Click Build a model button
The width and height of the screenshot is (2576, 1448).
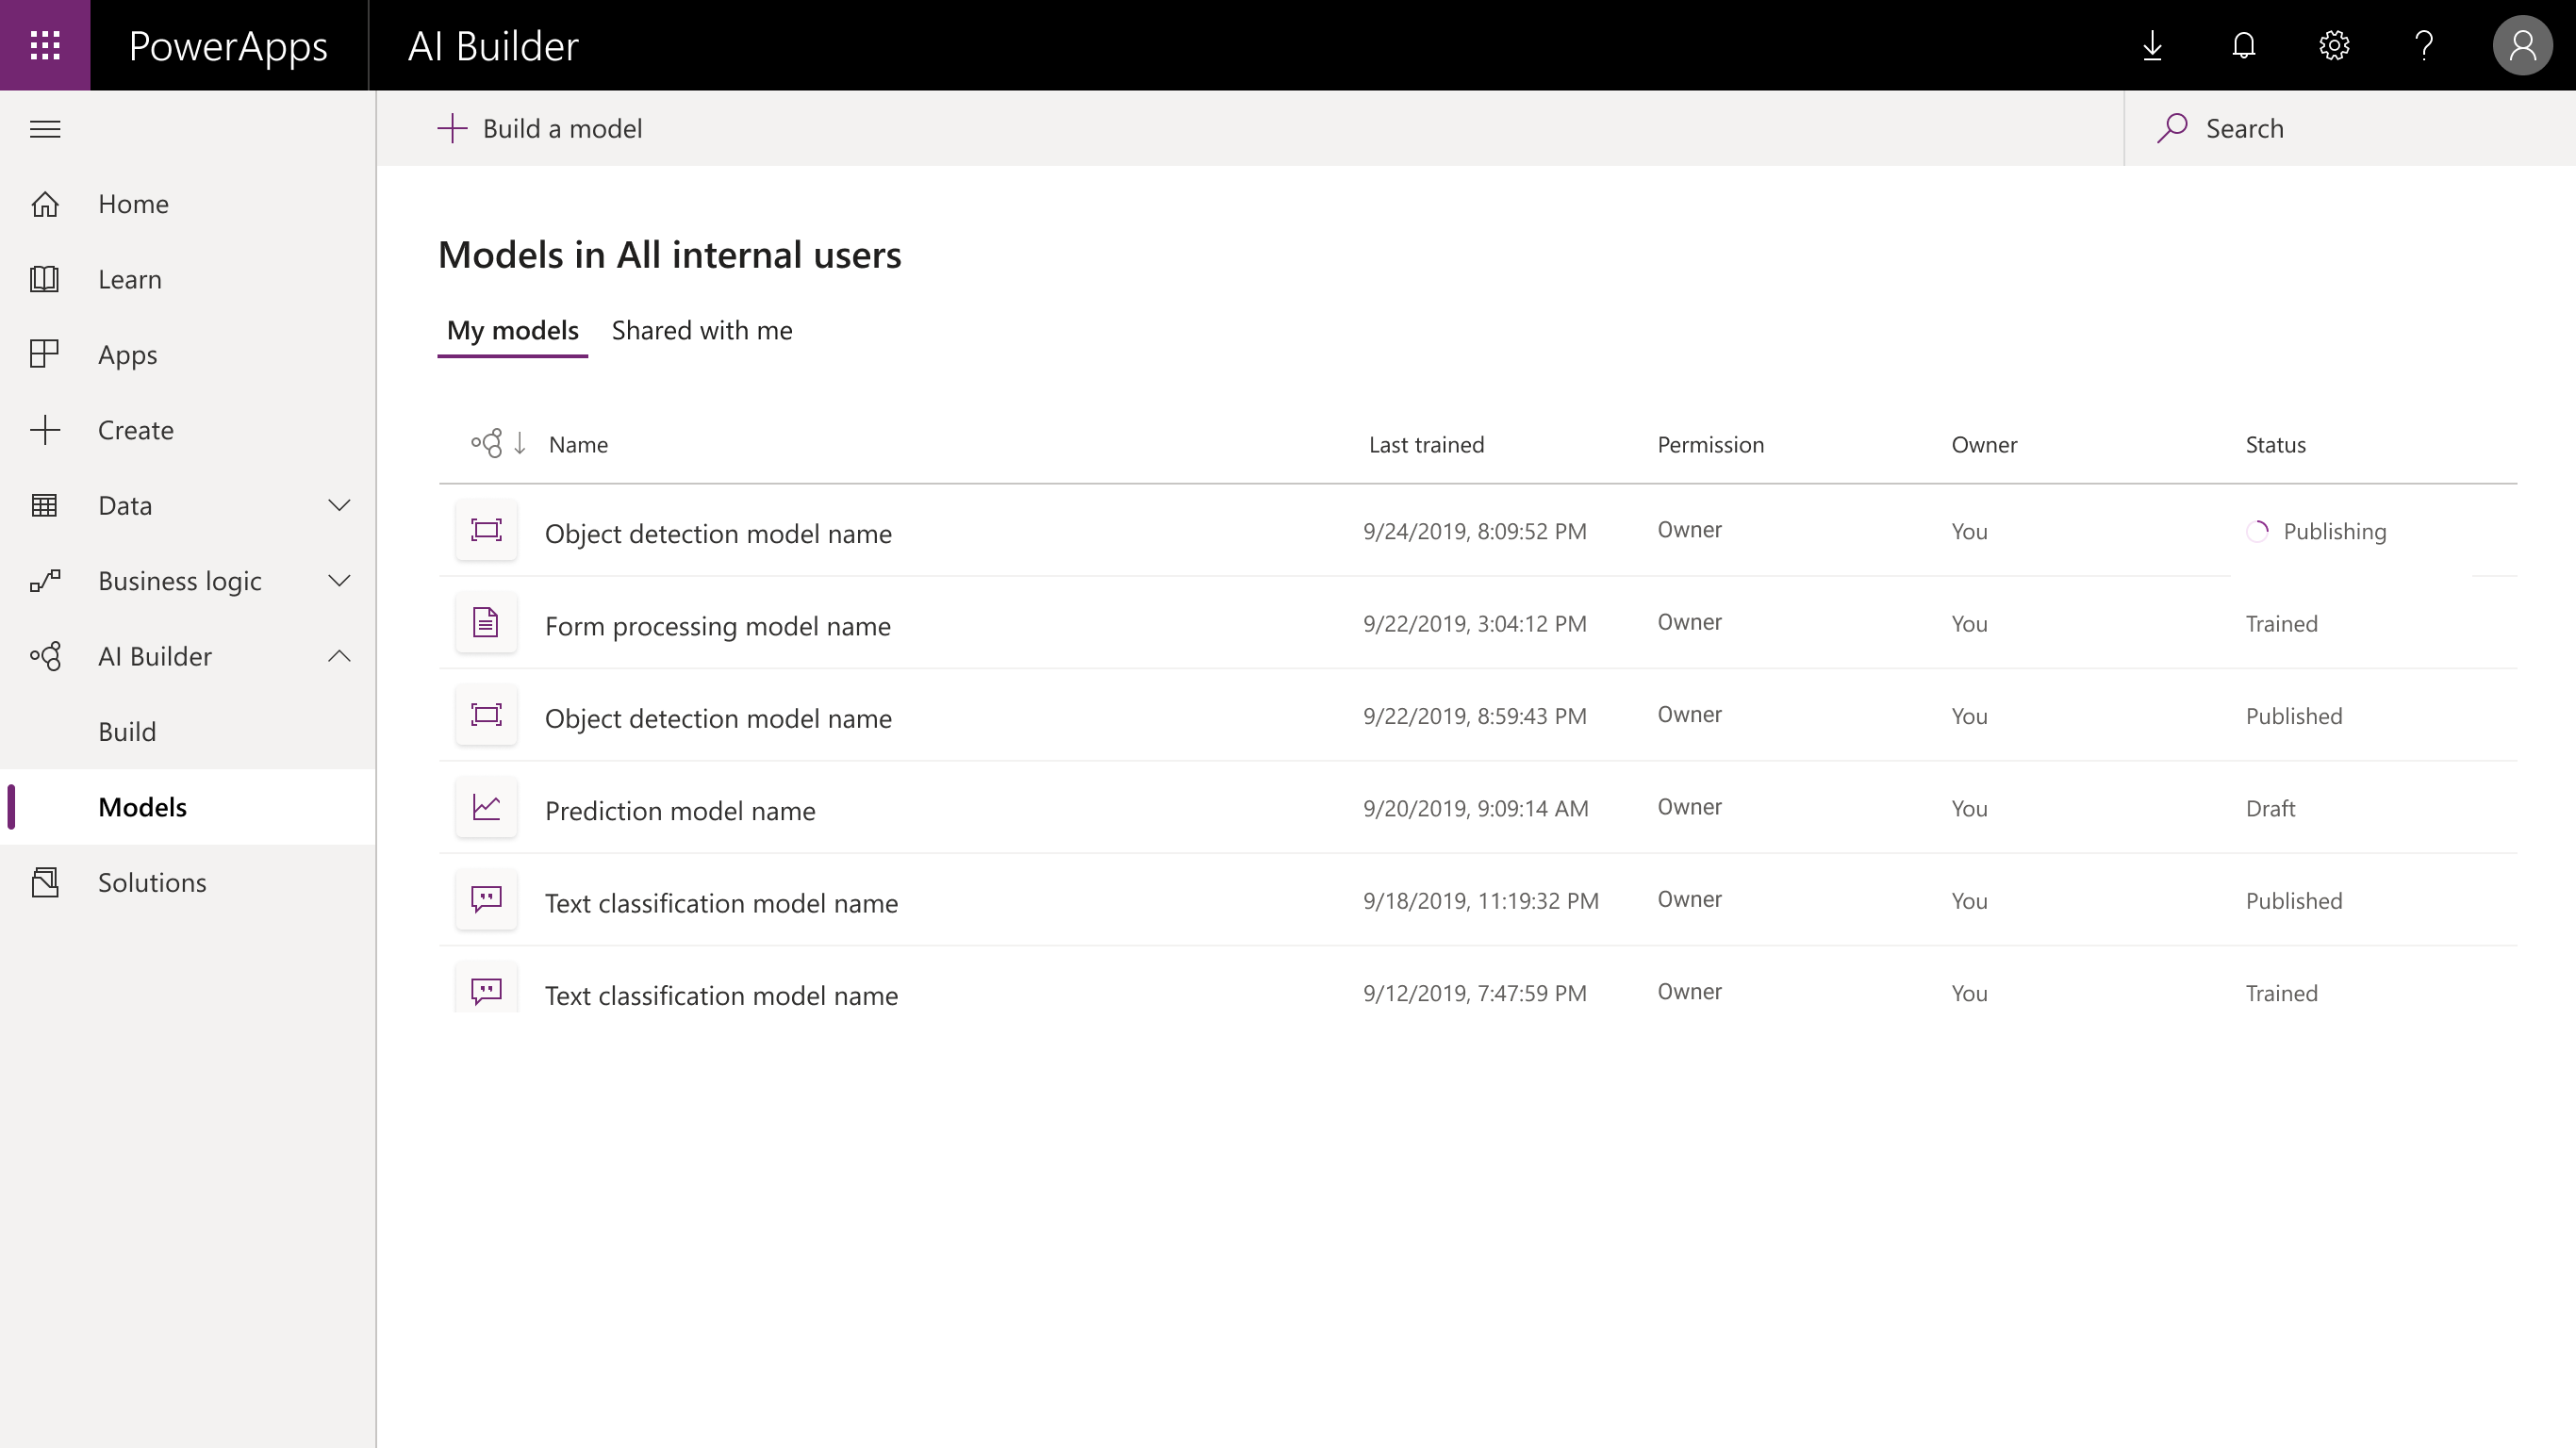click(539, 127)
